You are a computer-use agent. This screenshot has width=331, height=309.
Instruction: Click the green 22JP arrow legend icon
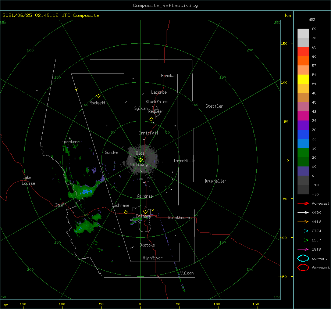[x=303, y=240]
